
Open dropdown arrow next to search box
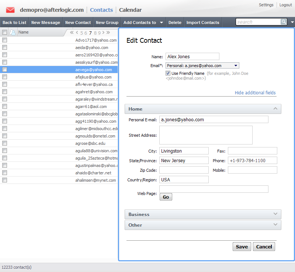292,22
